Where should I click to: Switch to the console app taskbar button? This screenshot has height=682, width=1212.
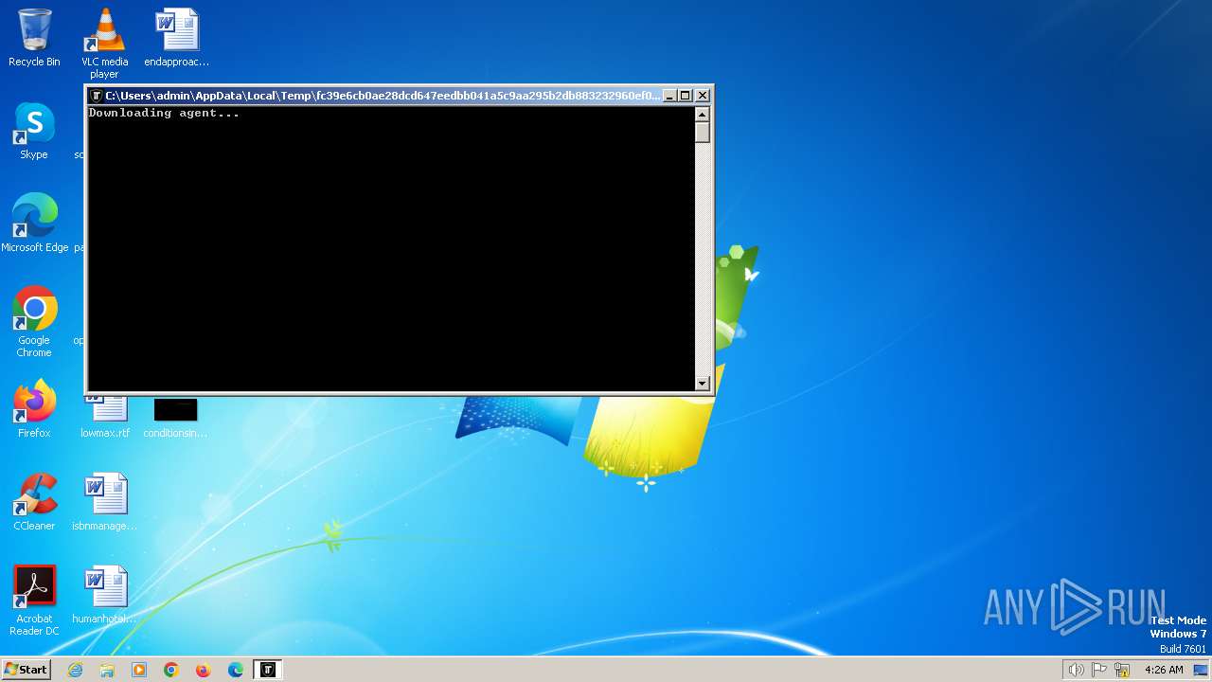268,670
